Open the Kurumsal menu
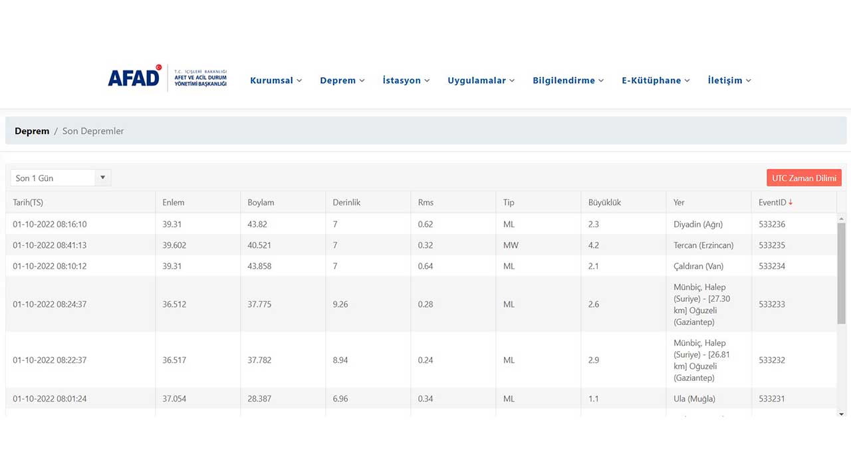Image resolution: width=851 pixels, height=468 pixels. point(276,80)
